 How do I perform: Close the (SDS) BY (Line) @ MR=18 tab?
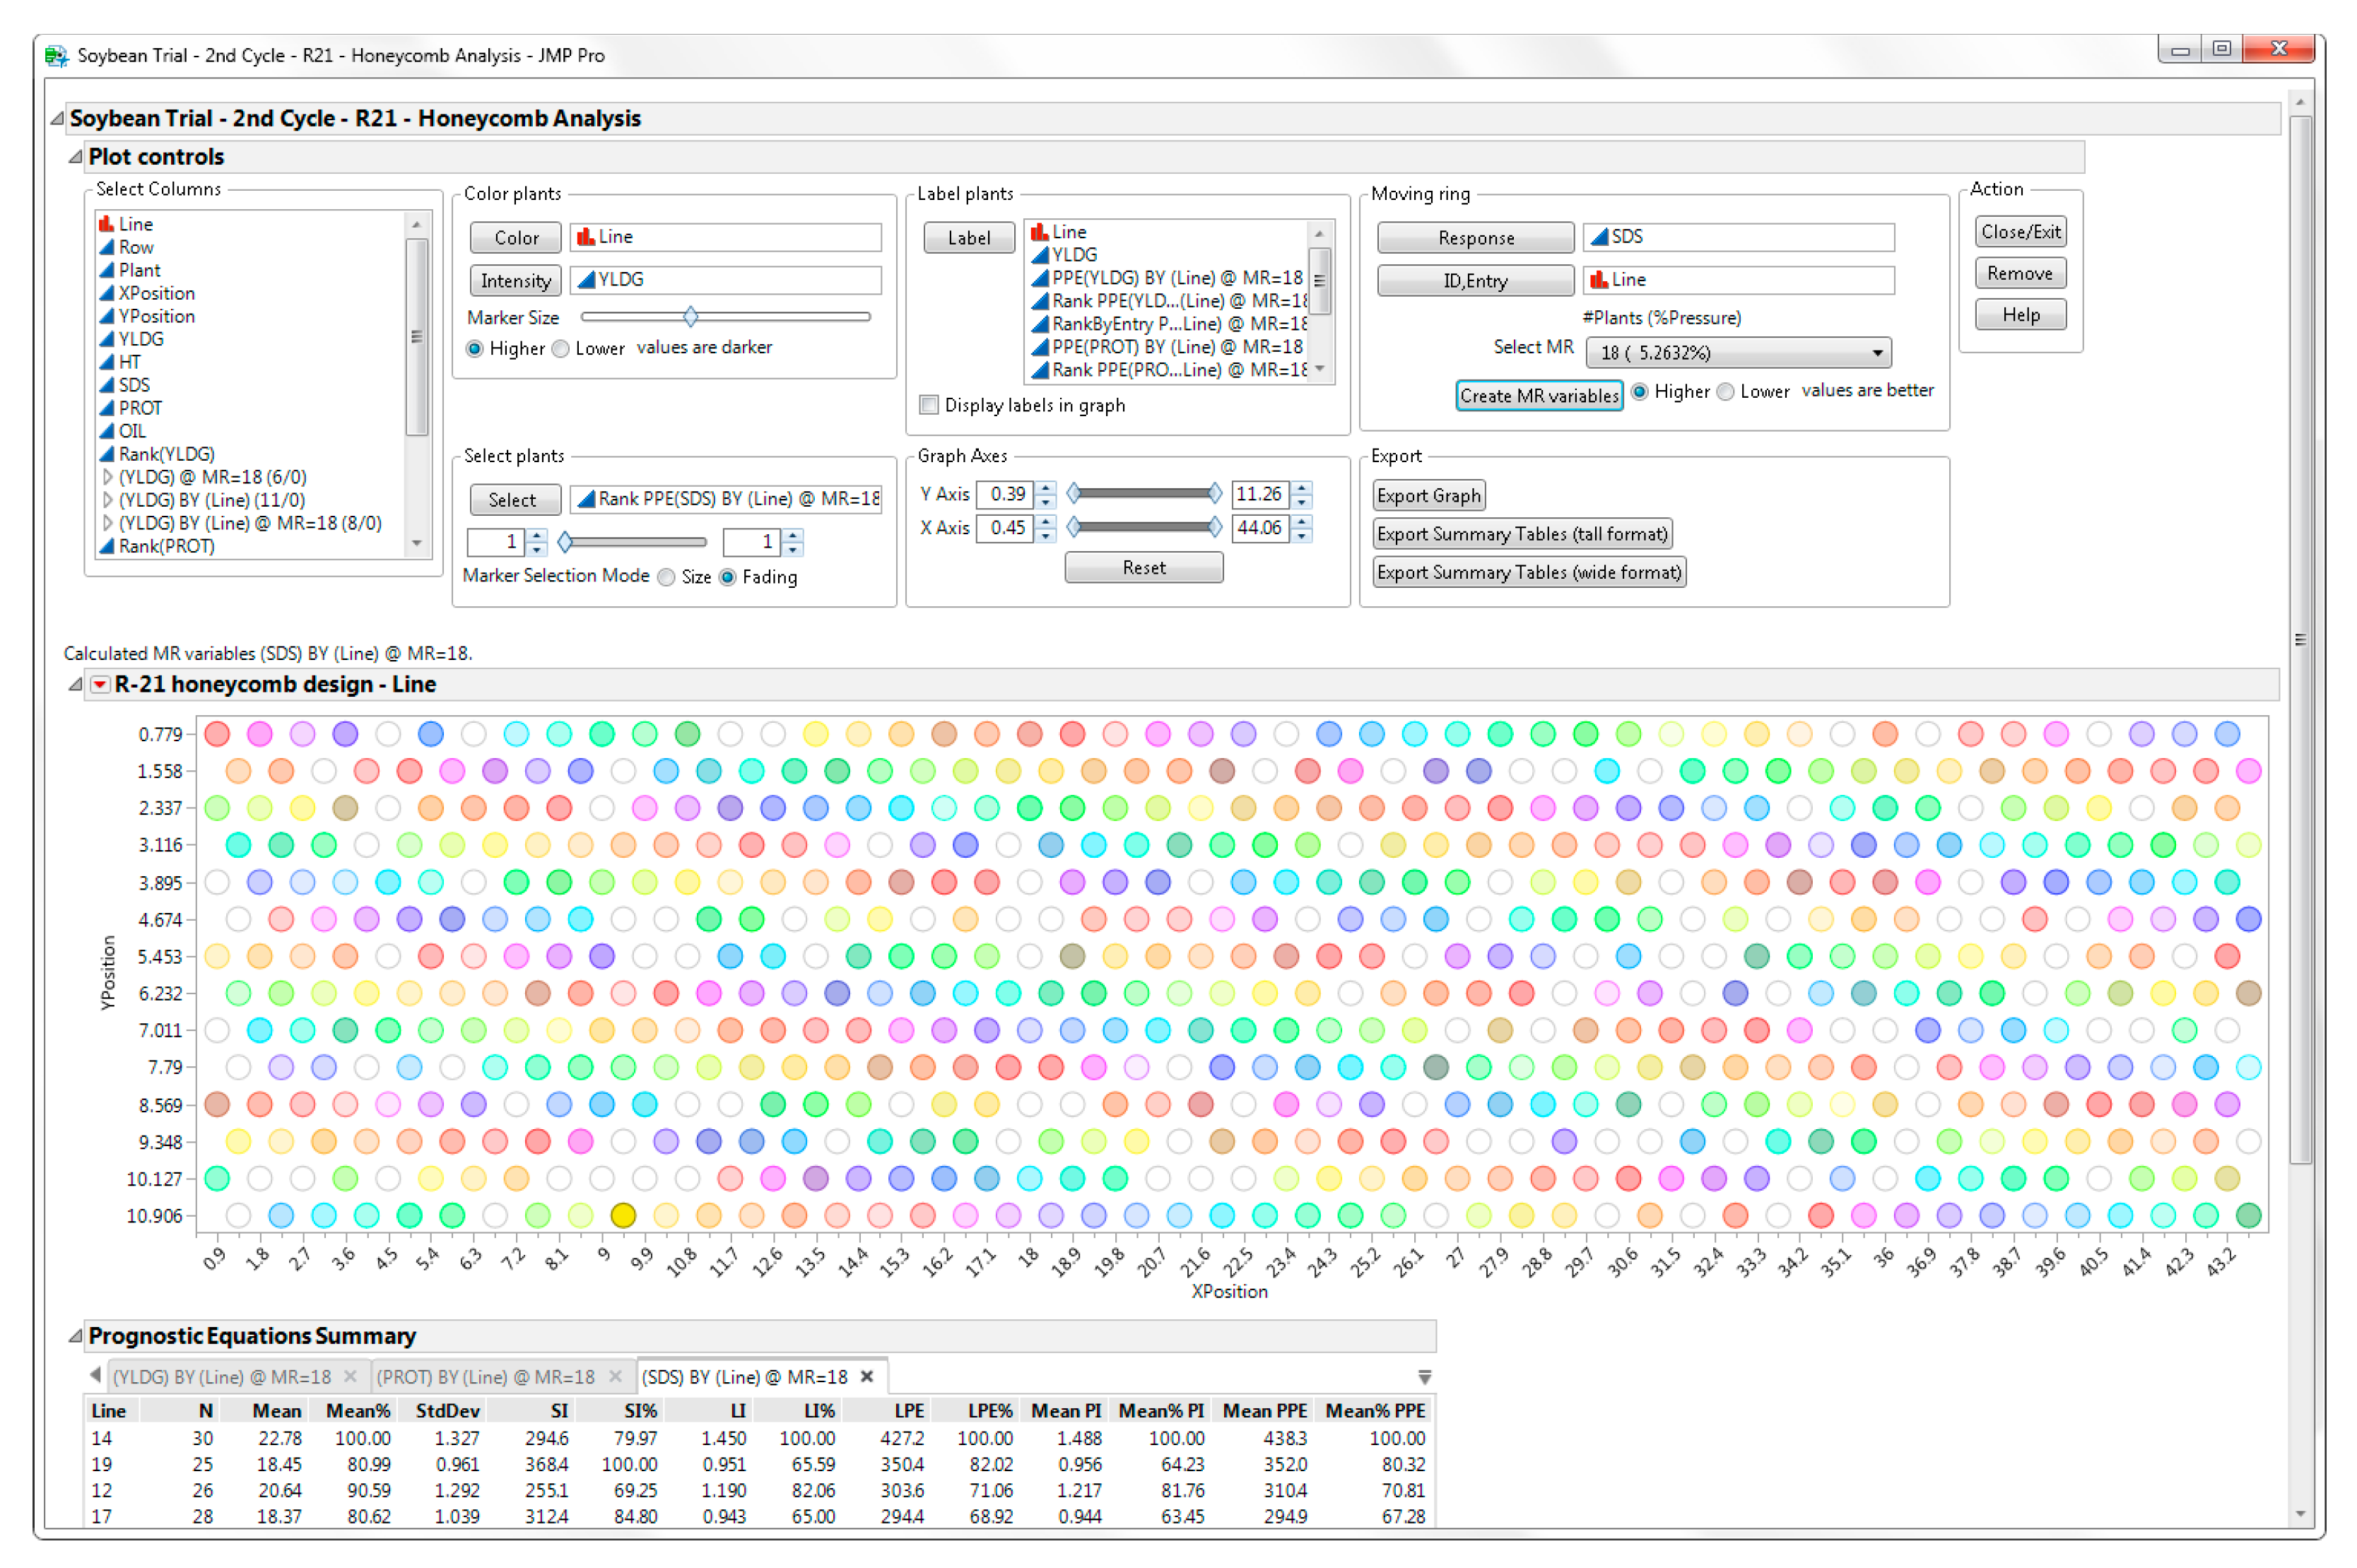[867, 1377]
